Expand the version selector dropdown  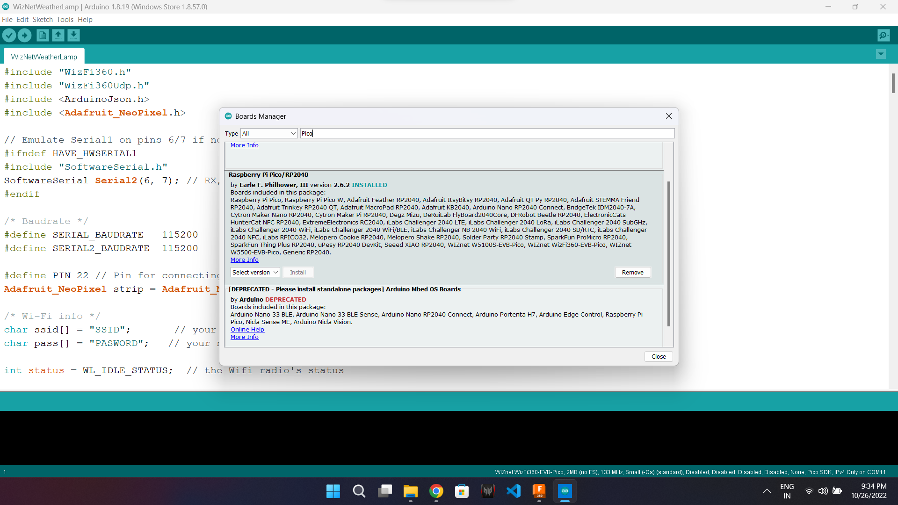tap(255, 272)
